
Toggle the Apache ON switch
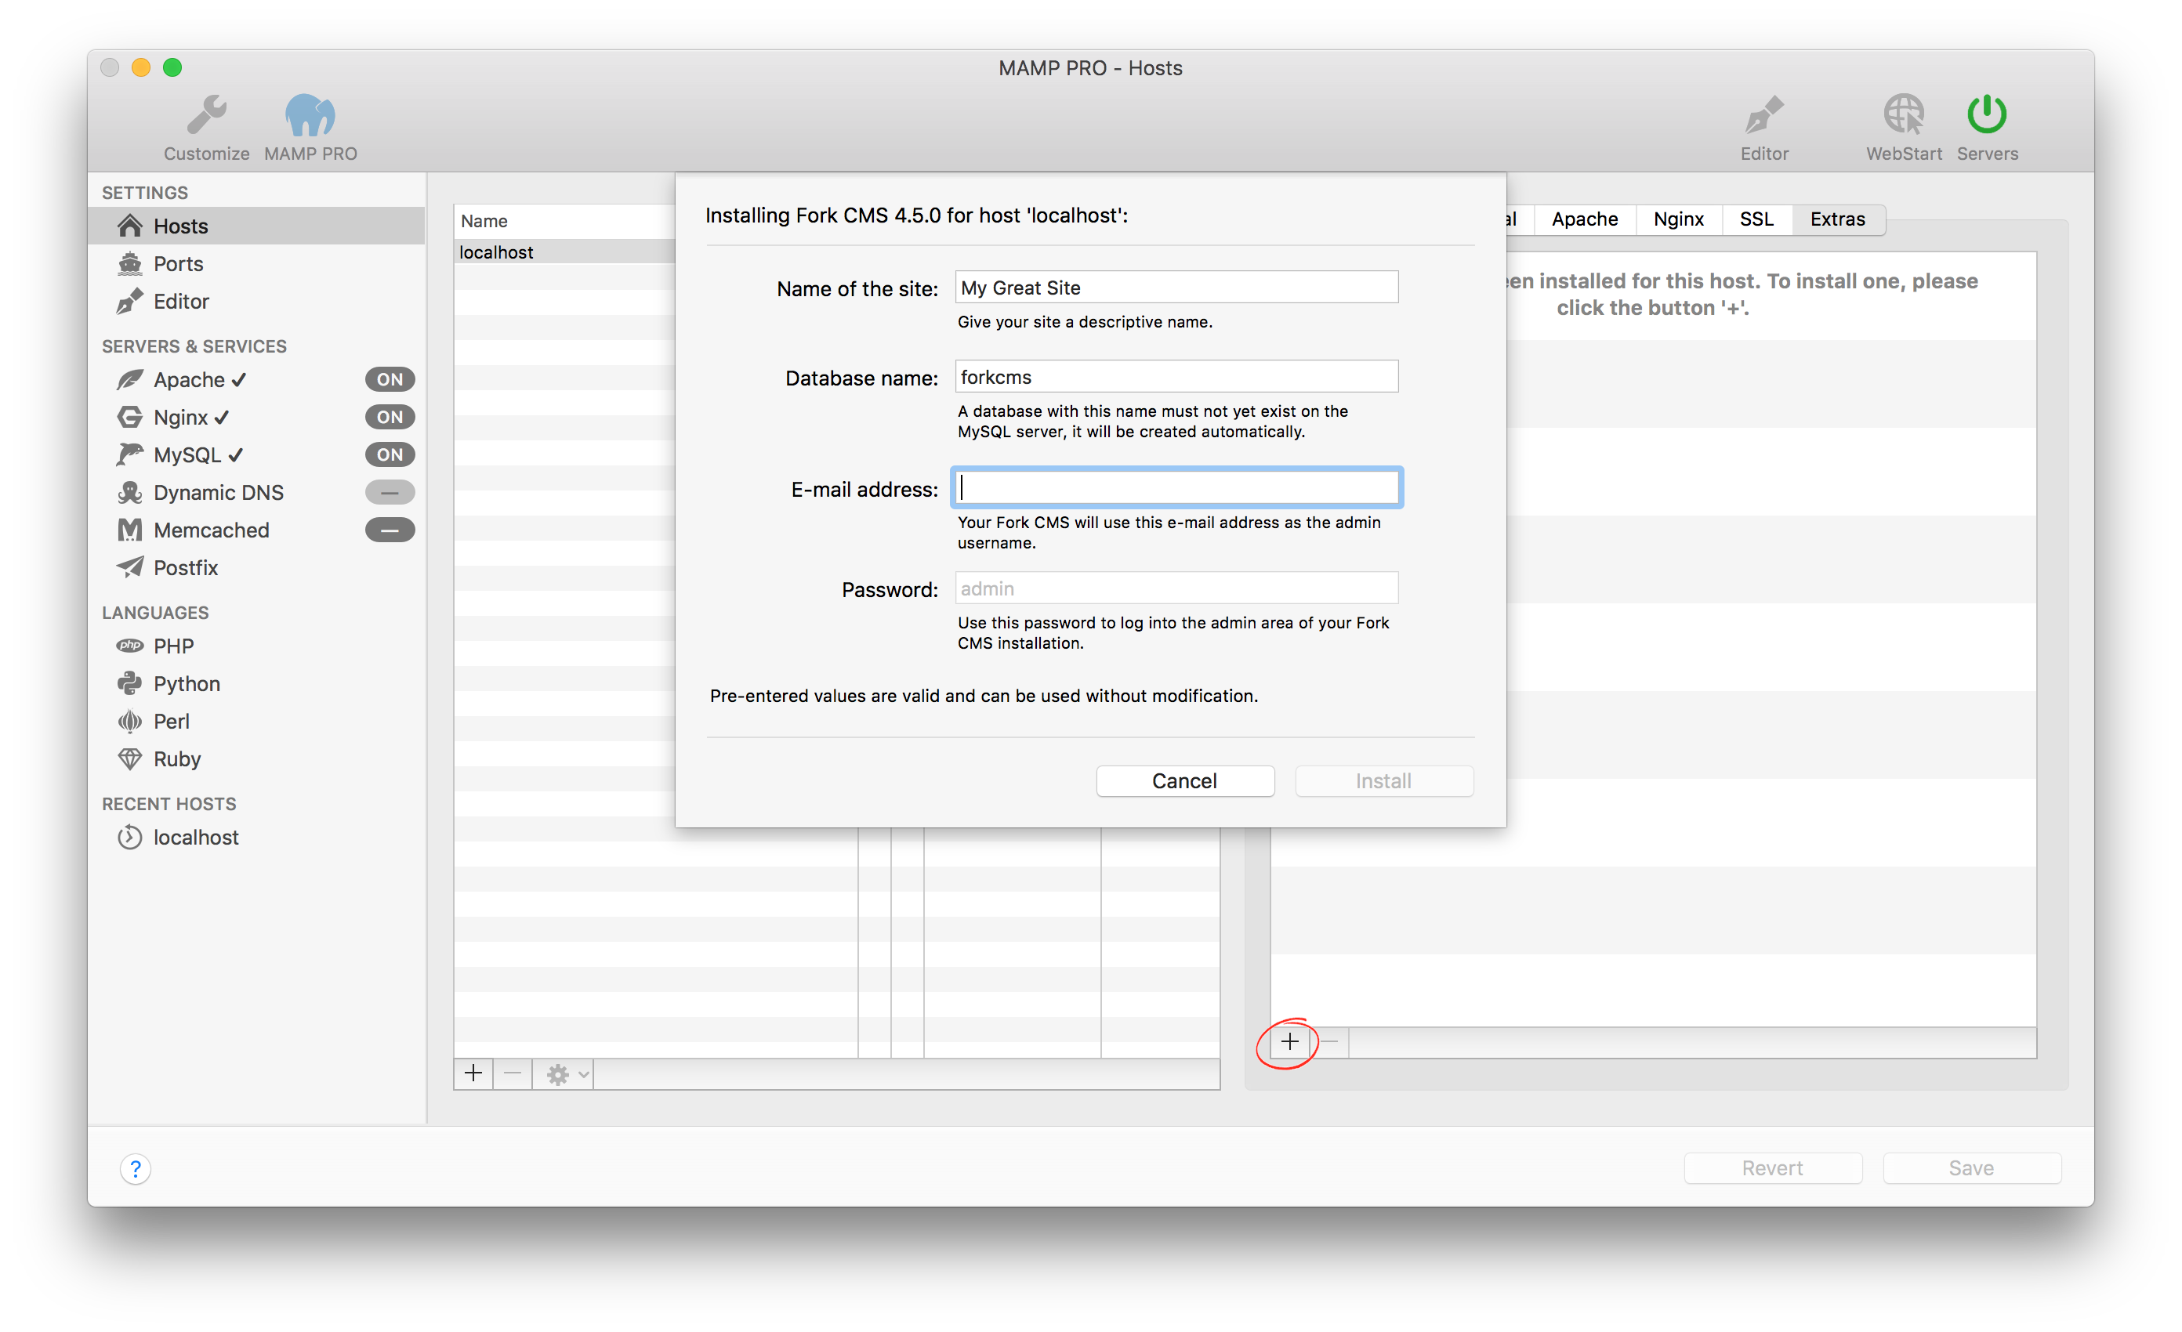(x=390, y=380)
